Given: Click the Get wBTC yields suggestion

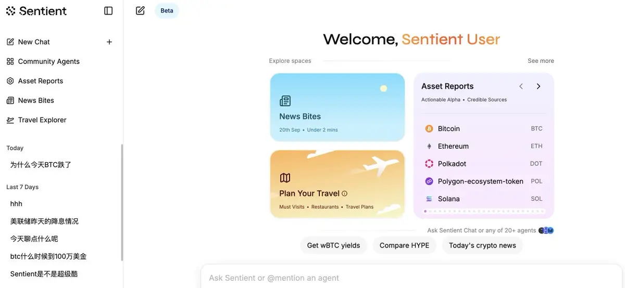Looking at the screenshot, I should pos(333,245).
